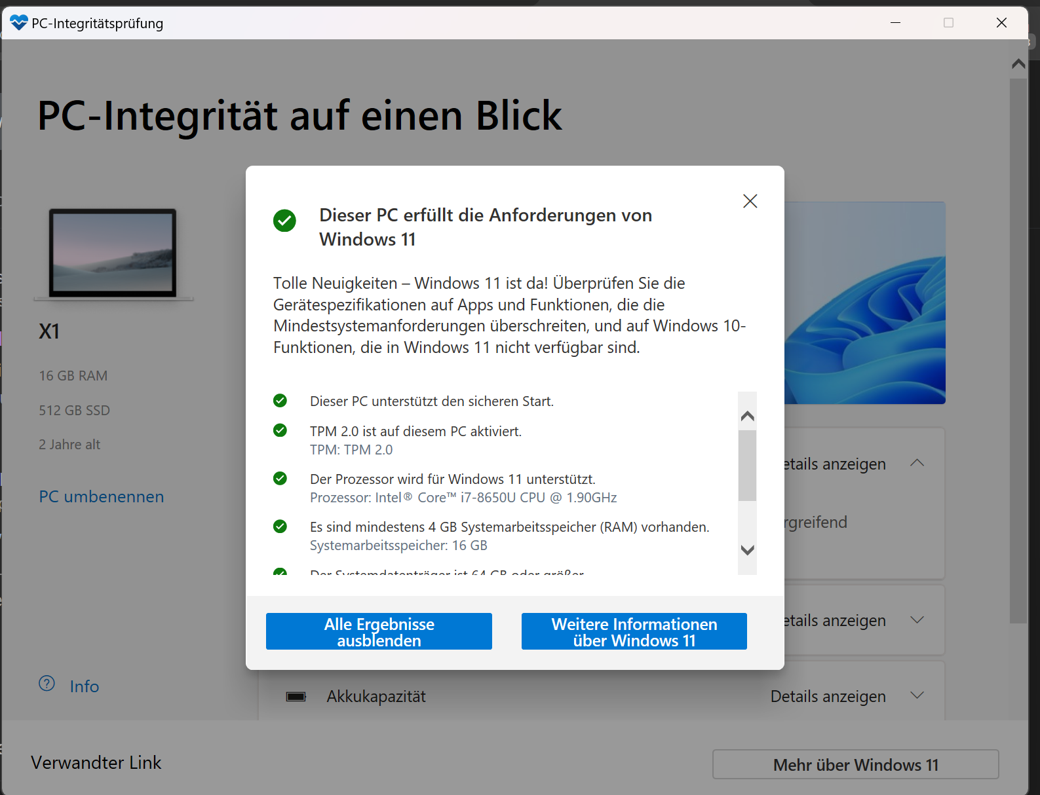Expand the middle Details anzeigen chevron
1040x795 pixels.
pyautogui.click(x=917, y=619)
